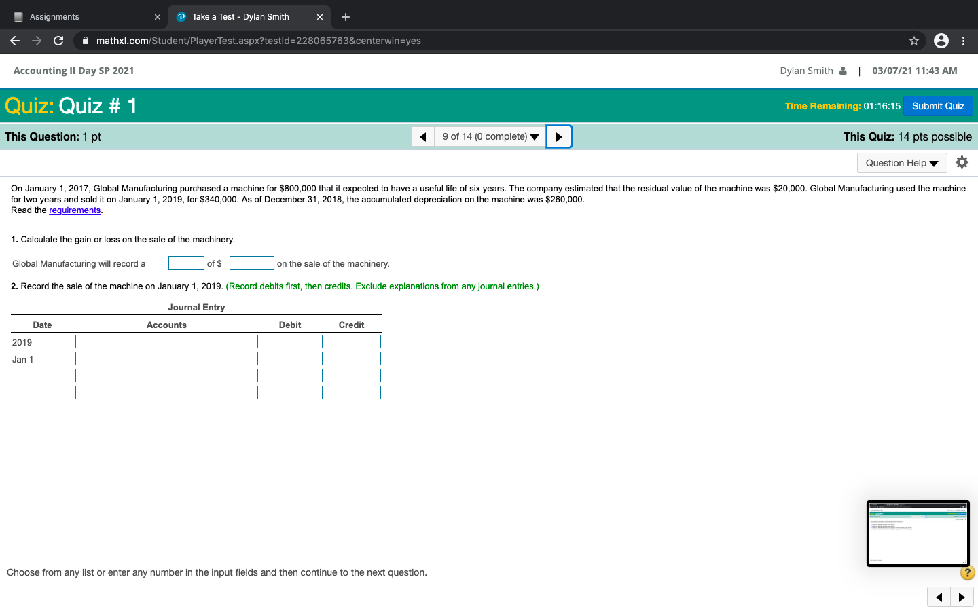Screen dimensions: 978x611
Task: Click the yellow help question mark icon
Action: point(967,573)
